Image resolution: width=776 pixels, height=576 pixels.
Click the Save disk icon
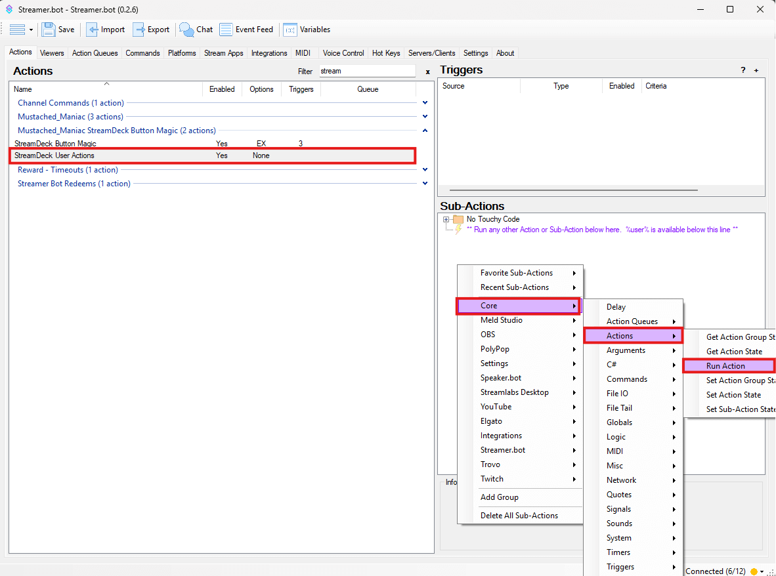coord(49,30)
